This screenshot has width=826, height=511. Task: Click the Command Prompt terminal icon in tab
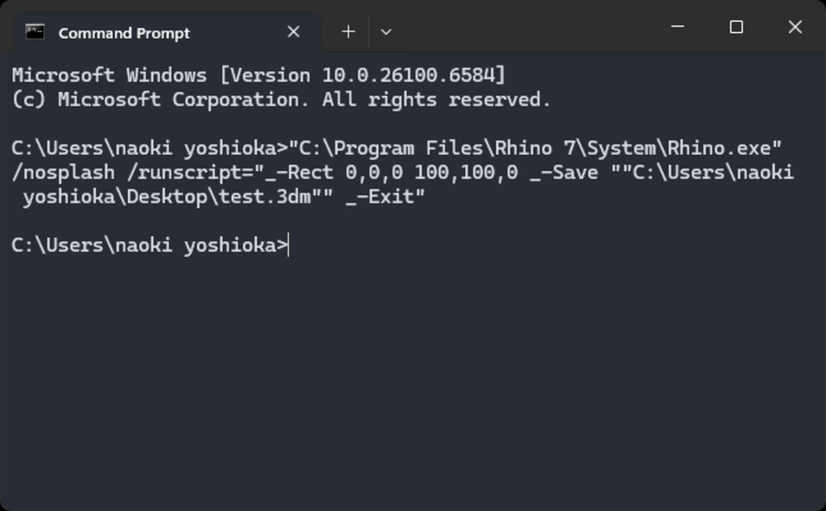[x=35, y=32]
